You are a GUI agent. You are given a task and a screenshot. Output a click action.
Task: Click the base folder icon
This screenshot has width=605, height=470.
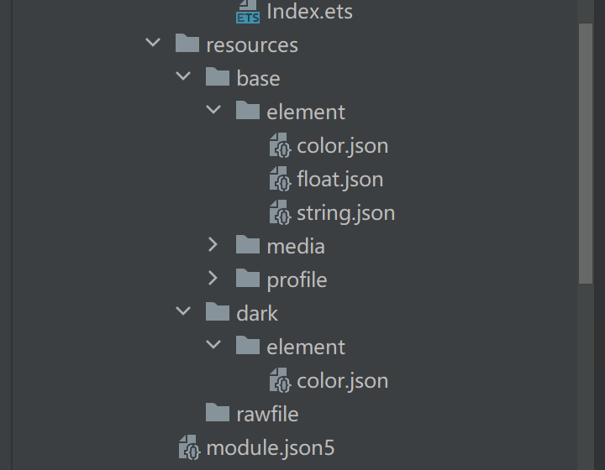(x=218, y=78)
